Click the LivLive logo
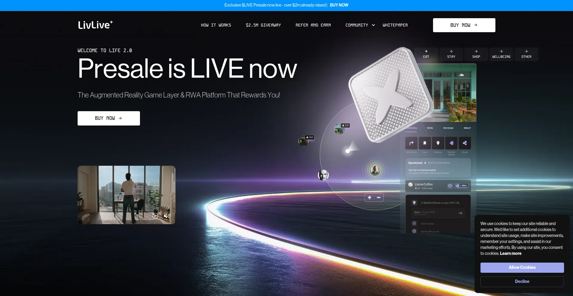The height and width of the screenshot is (296, 573). click(95, 25)
